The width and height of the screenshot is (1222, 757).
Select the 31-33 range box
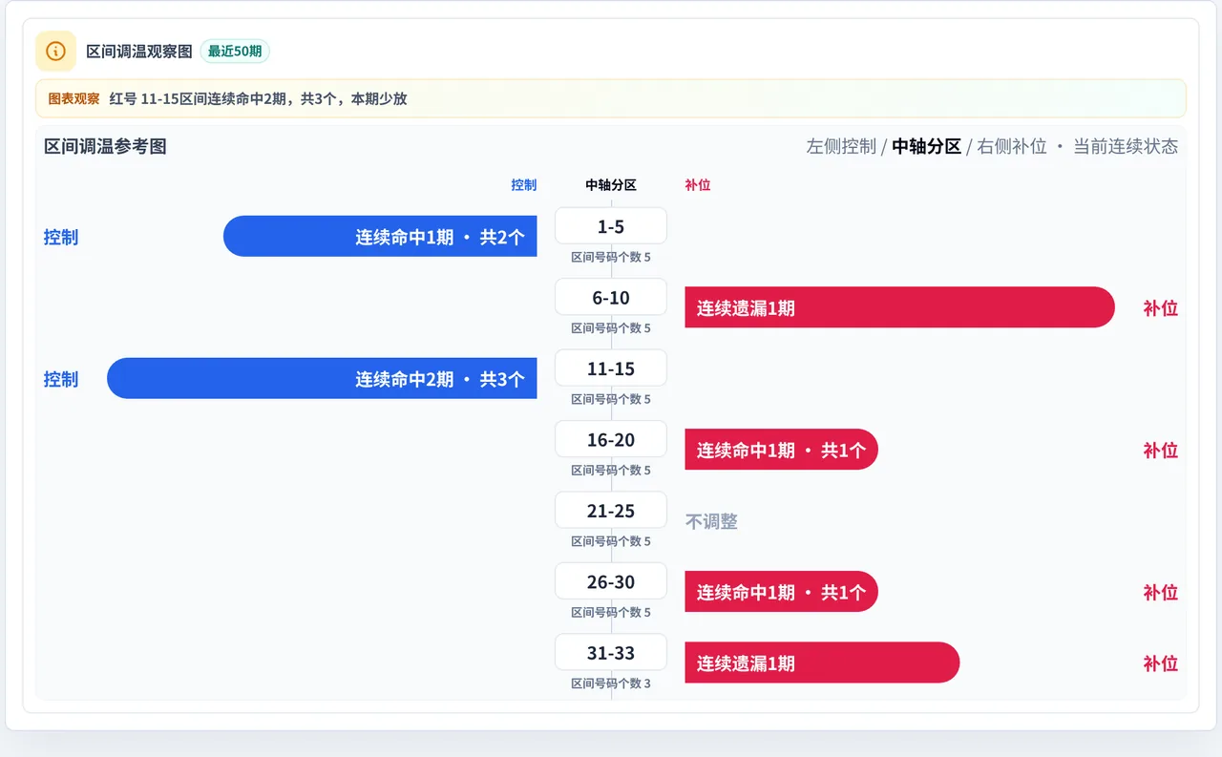click(x=611, y=653)
